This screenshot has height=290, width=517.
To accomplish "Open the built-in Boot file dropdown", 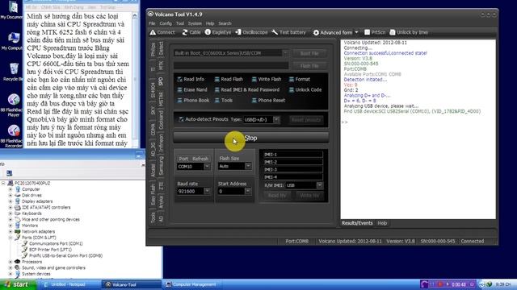I will pyautogui.click(x=285, y=53).
